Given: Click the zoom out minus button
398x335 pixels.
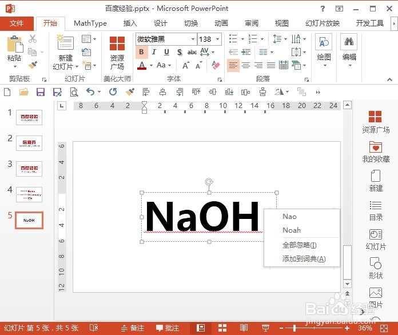Looking at the screenshot, I should coord(281,328).
